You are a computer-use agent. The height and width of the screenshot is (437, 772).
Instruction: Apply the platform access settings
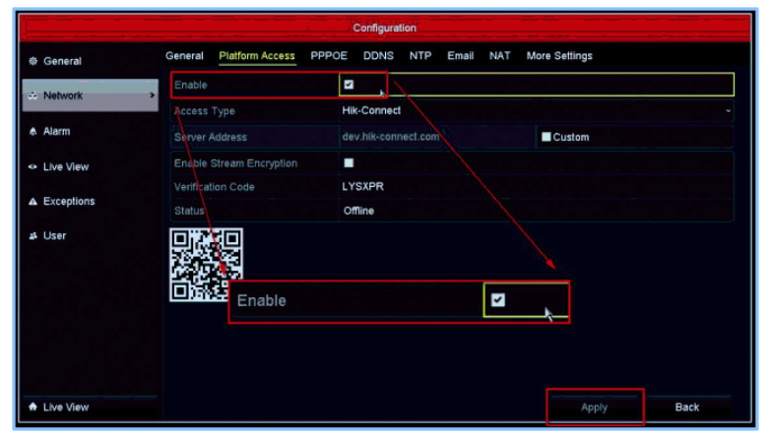coord(595,407)
